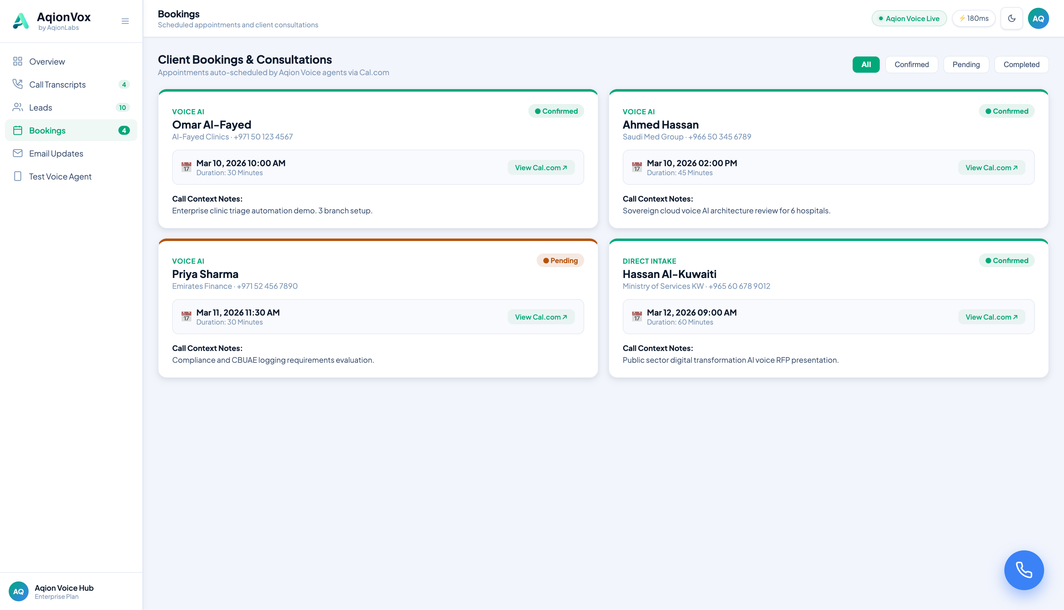Image resolution: width=1064 pixels, height=610 pixels.
Task: Click 'Duration: 60 Minutes' text
Action: click(x=680, y=322)
